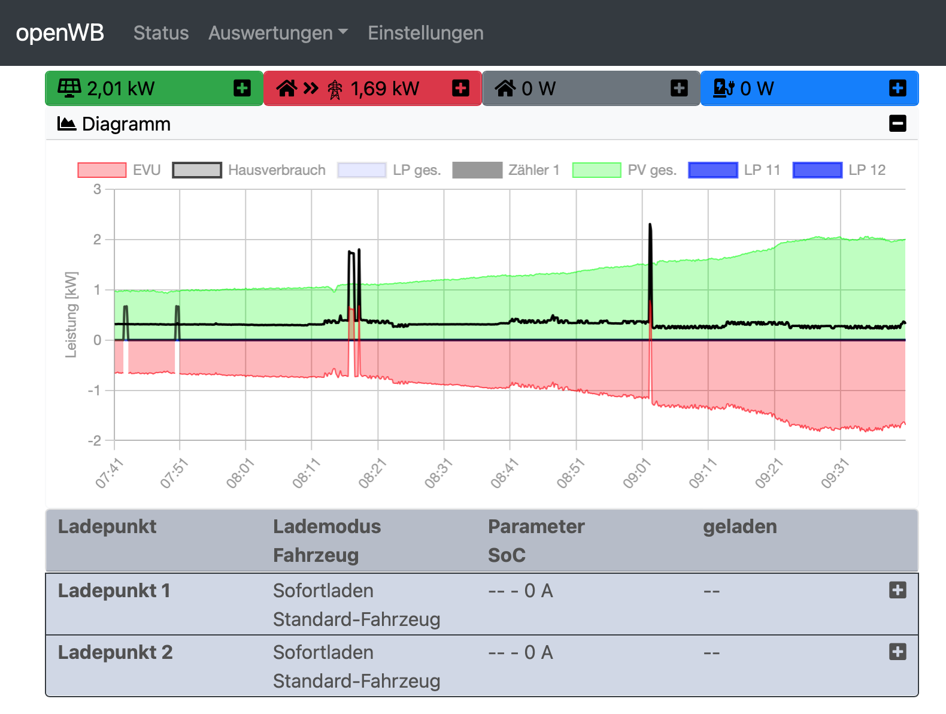Click the openWB brand link
The image size is (946, 714).
pyautogui.click(x=60, y=33)
